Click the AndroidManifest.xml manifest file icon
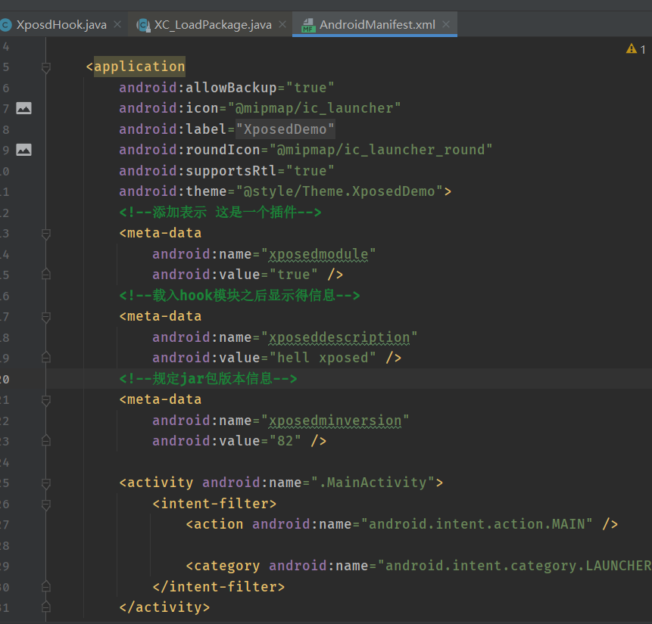 tap(308, 25)
